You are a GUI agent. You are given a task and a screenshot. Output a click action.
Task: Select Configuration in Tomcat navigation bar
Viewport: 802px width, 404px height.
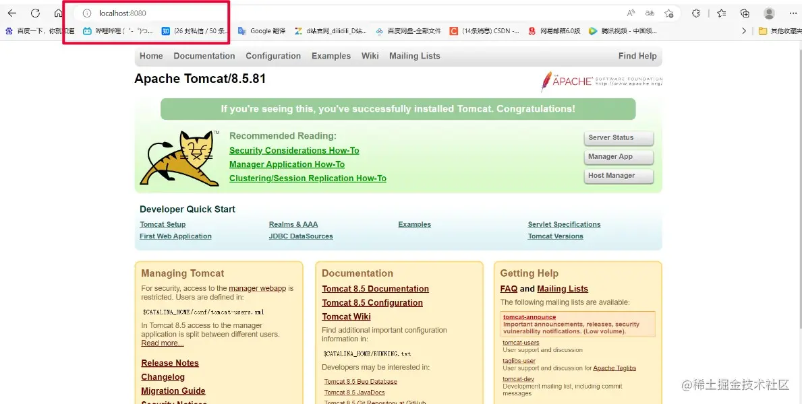[273, 56]
